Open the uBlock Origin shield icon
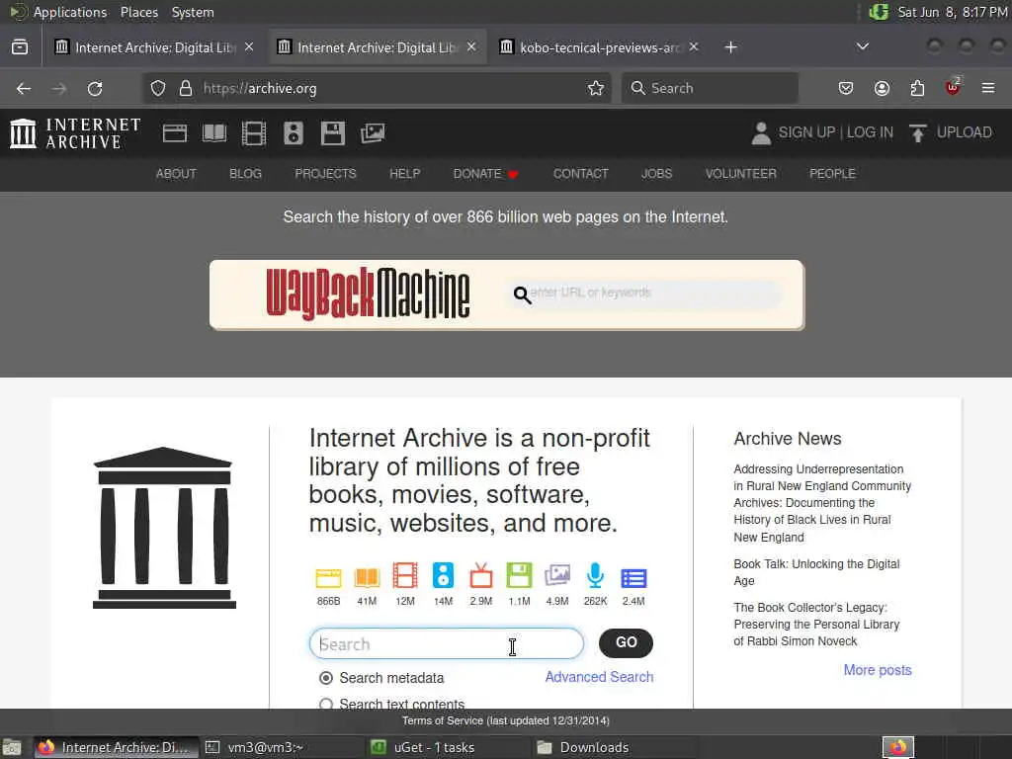1012x759 pixels. [x=953, y=87]
